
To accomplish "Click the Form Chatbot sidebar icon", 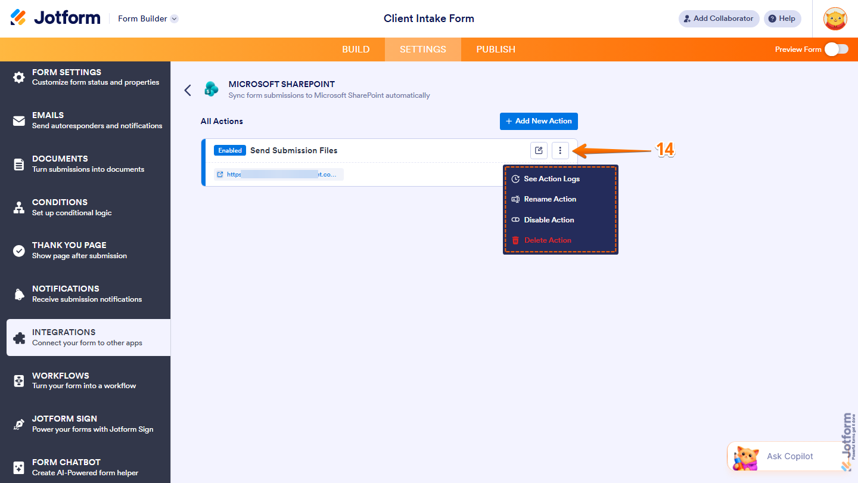I will coord(18,467).
